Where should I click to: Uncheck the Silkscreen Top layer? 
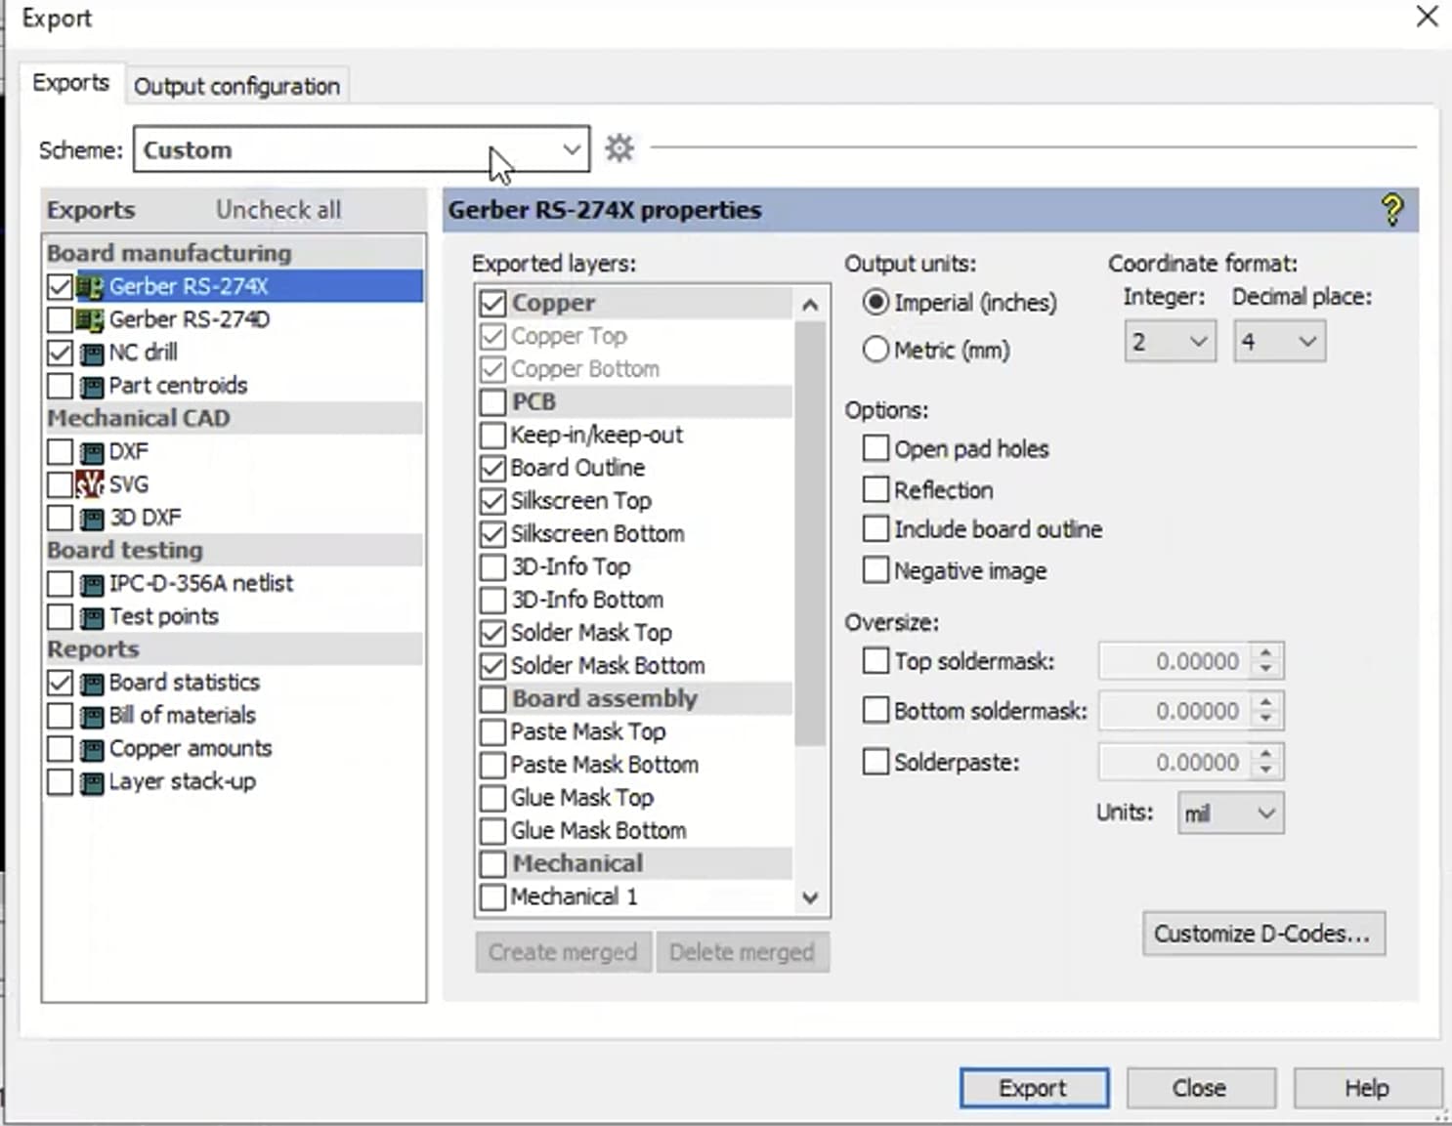click(x=493, y=501)
